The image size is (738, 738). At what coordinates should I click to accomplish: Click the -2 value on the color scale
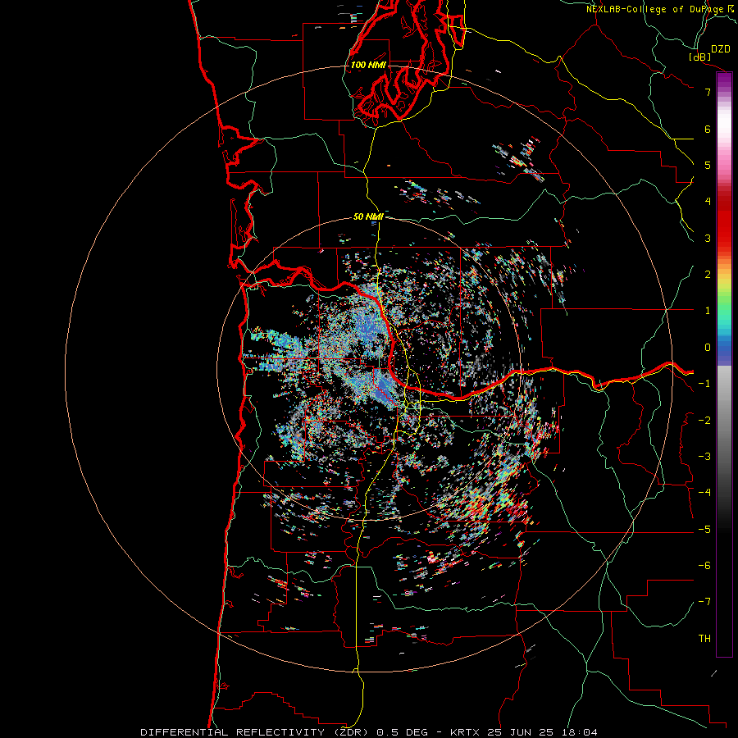tap(704, 421)
